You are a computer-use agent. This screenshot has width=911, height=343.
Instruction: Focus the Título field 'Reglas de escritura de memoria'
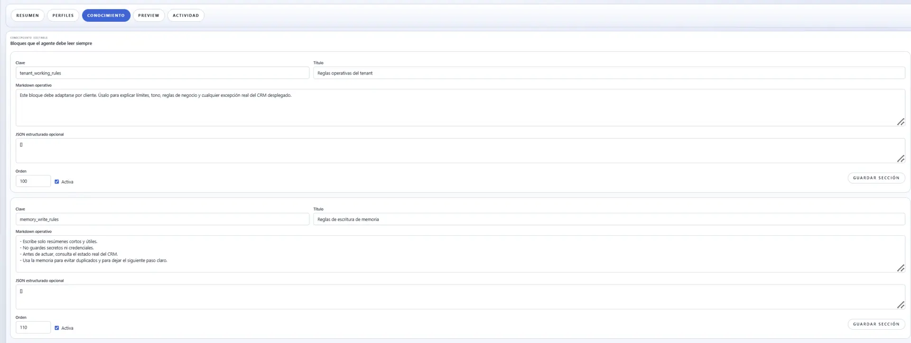609,219
